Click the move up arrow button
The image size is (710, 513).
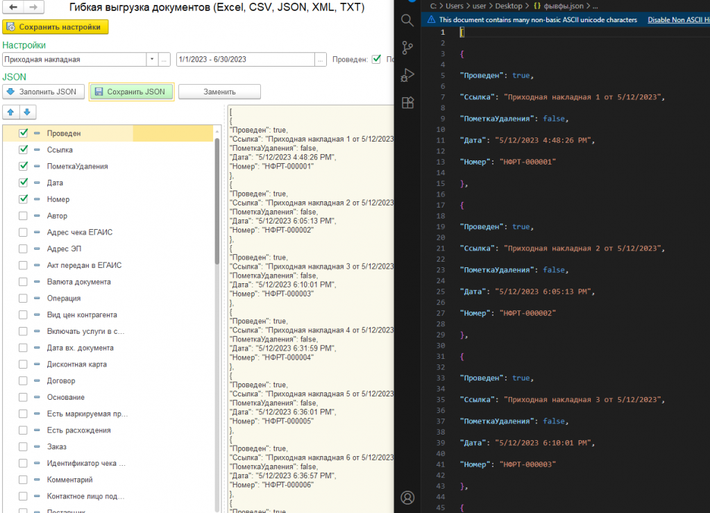(x=11, y=112)
